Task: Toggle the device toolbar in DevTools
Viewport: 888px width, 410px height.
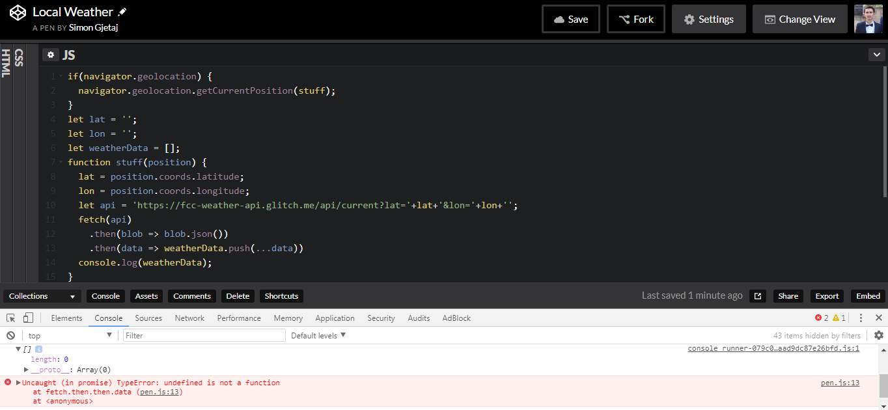Action: 28,318
